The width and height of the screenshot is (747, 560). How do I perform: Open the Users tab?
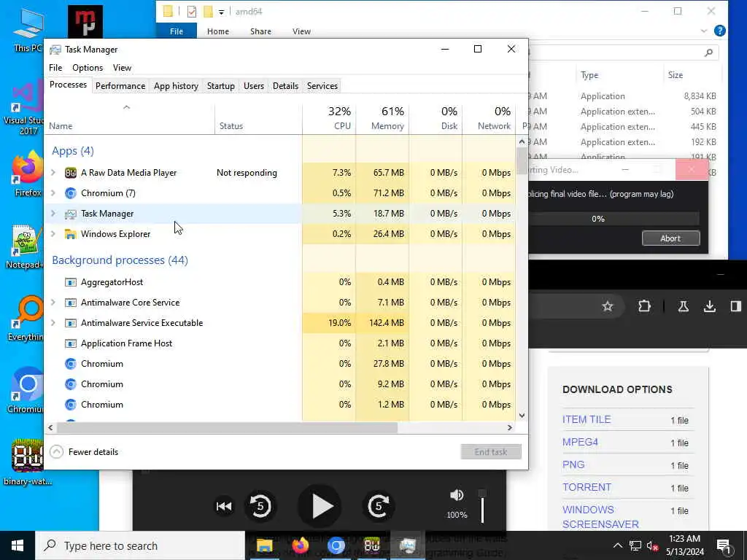pyautogui.click(x=253, y=86)
